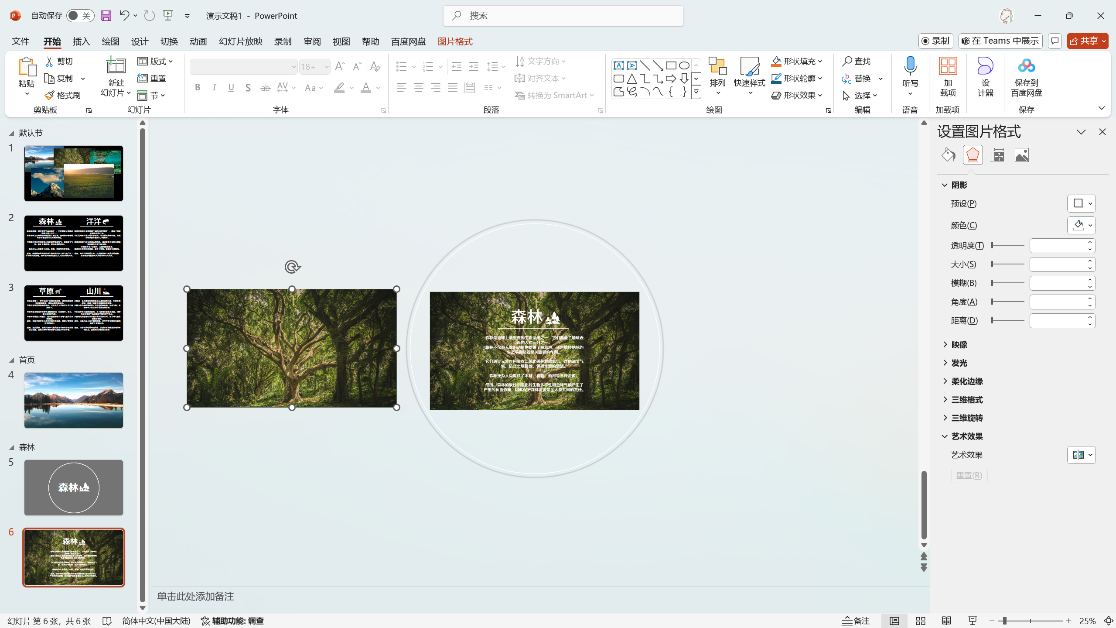Image resolution: width=1116 pixels, height=628 pixels.
Task: Select Effects pentagon tab in format pane
Action: [x=973, y=155]
